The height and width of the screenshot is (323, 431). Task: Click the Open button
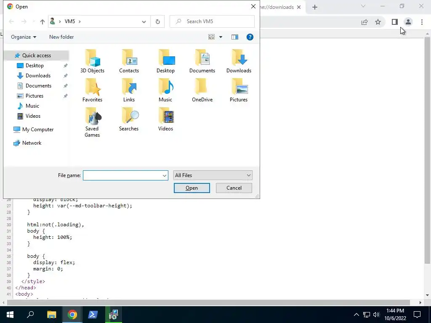click(x=192, y=188)
